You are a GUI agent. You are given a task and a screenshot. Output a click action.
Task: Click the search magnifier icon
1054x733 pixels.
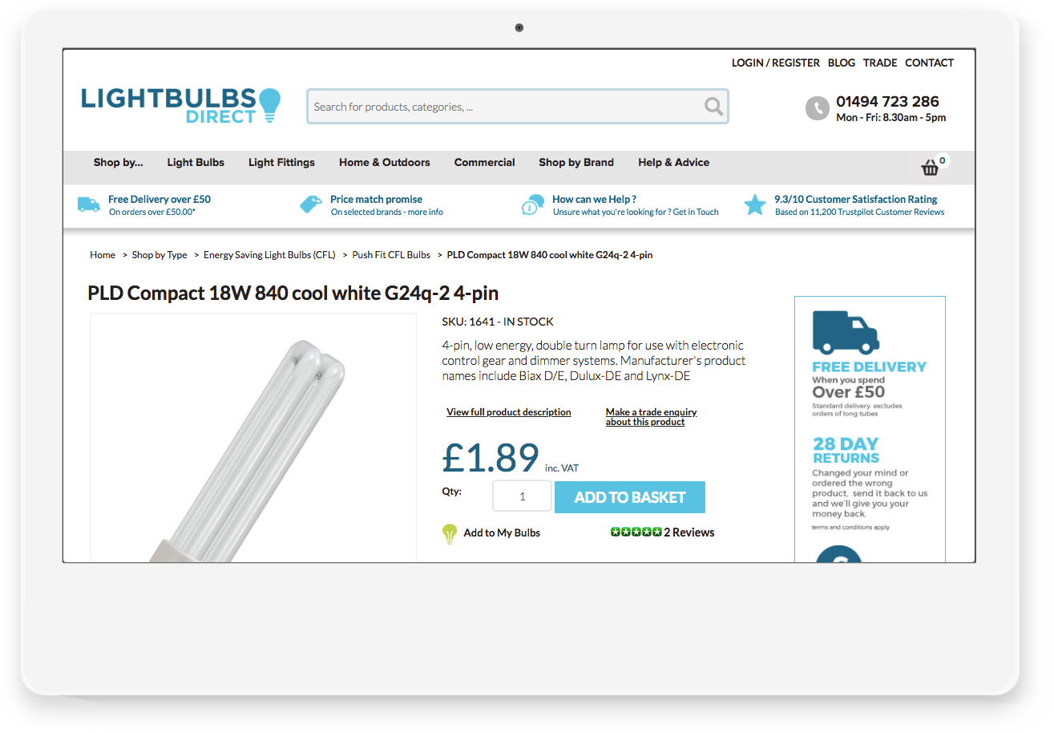tap(713, 106)
